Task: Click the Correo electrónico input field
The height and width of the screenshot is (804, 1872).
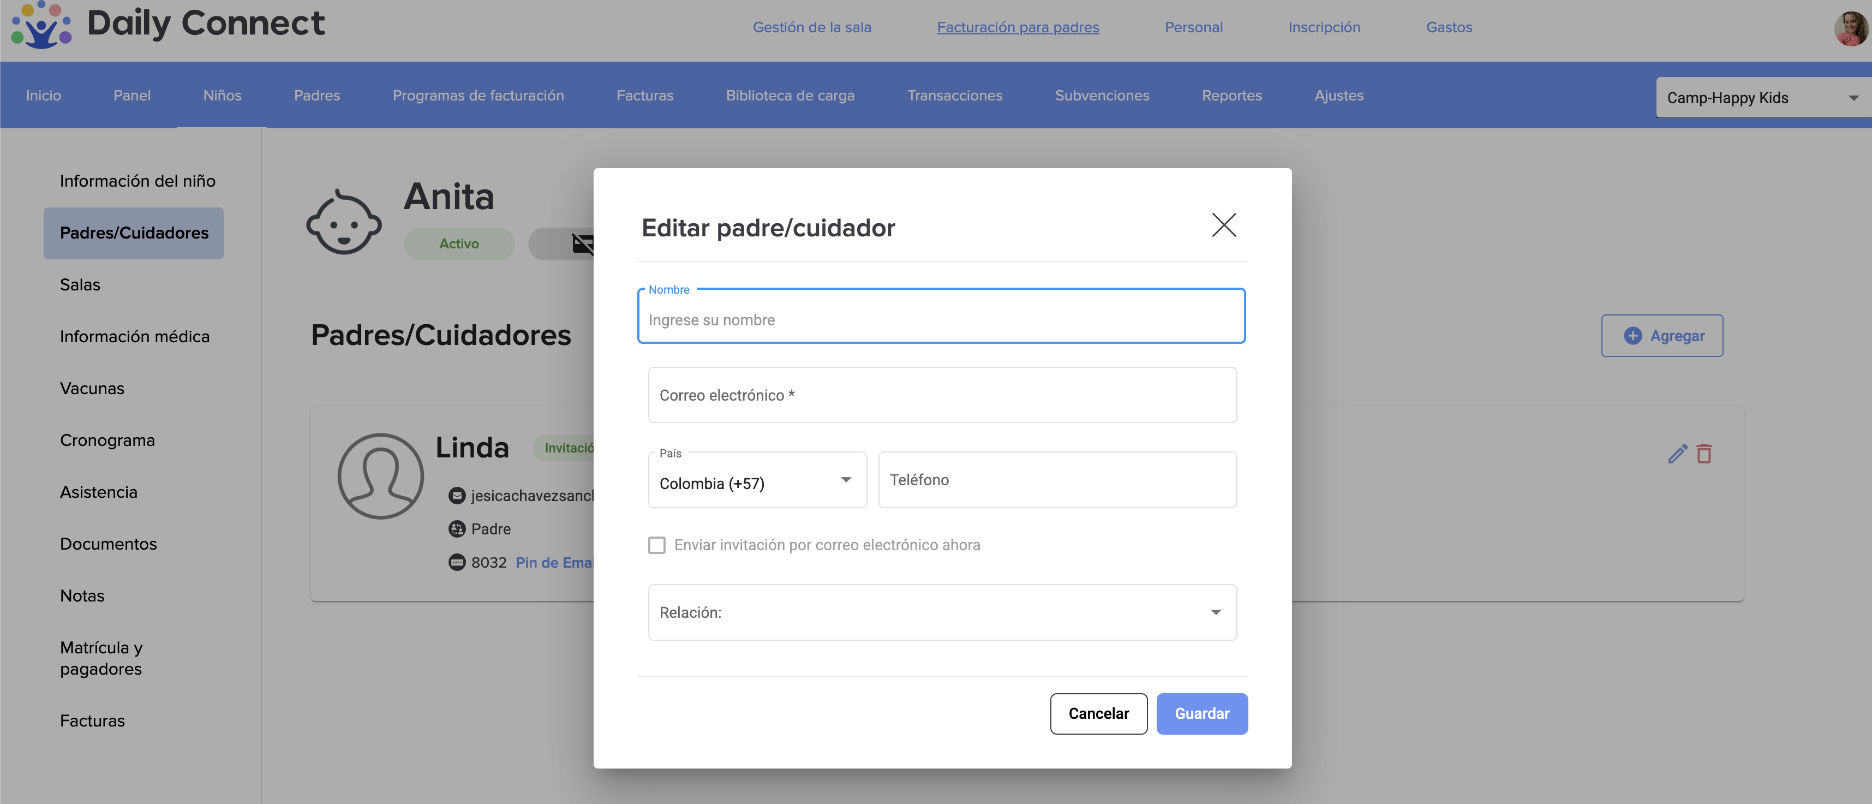Action: [942, 396]
